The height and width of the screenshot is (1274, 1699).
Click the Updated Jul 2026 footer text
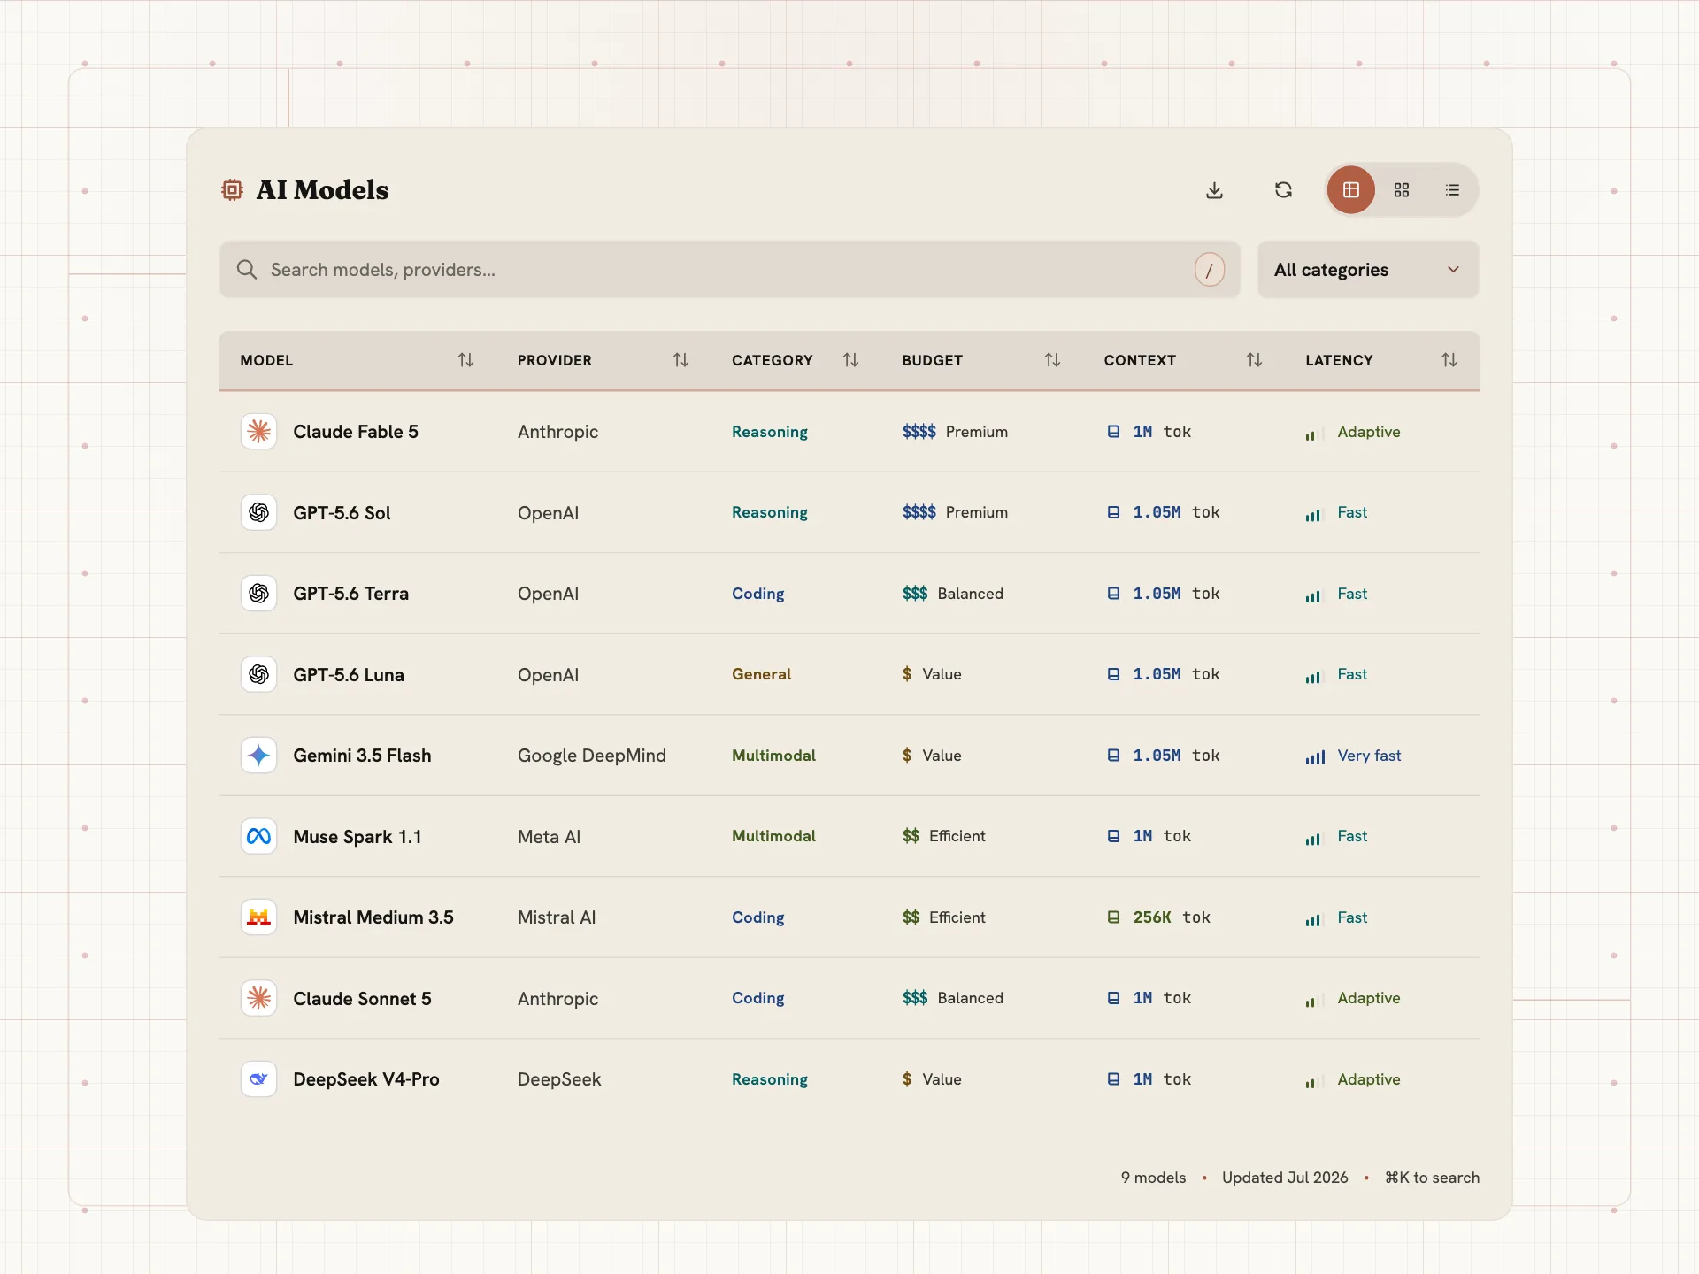pos(1285,1178)
